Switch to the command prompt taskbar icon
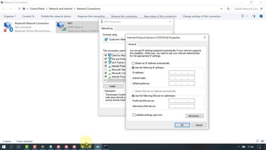The width and height of the screenshot is (266, 150). pyautogui.click(x=106, y=147)
